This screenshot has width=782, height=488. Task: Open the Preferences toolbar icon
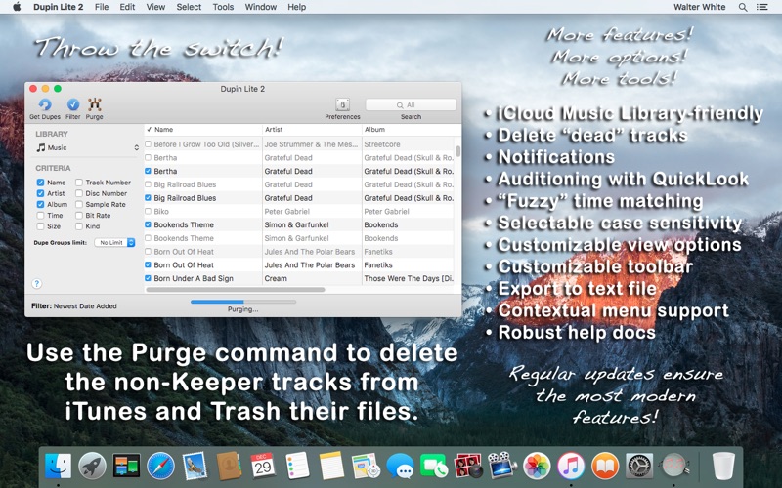(342, 104)
